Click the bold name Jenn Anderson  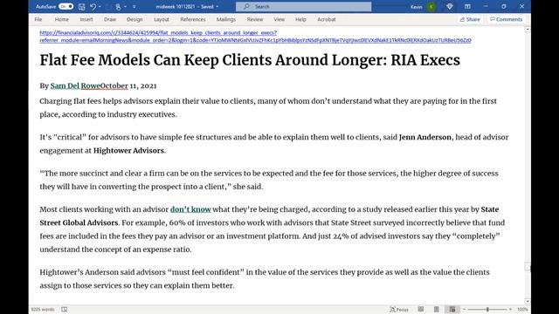click(425, 137)
